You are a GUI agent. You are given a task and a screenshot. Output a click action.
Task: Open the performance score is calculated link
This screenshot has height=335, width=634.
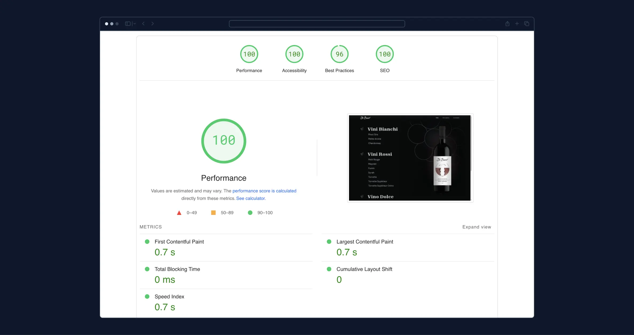(264, 191)
